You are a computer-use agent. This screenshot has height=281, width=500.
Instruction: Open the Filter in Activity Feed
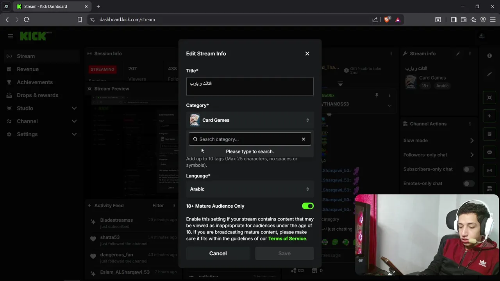point(158,206)
